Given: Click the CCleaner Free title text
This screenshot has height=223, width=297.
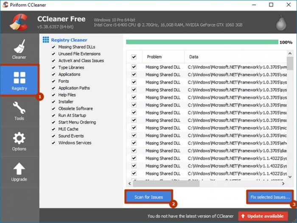Looking at the screenshot, I should click(61, 19).
